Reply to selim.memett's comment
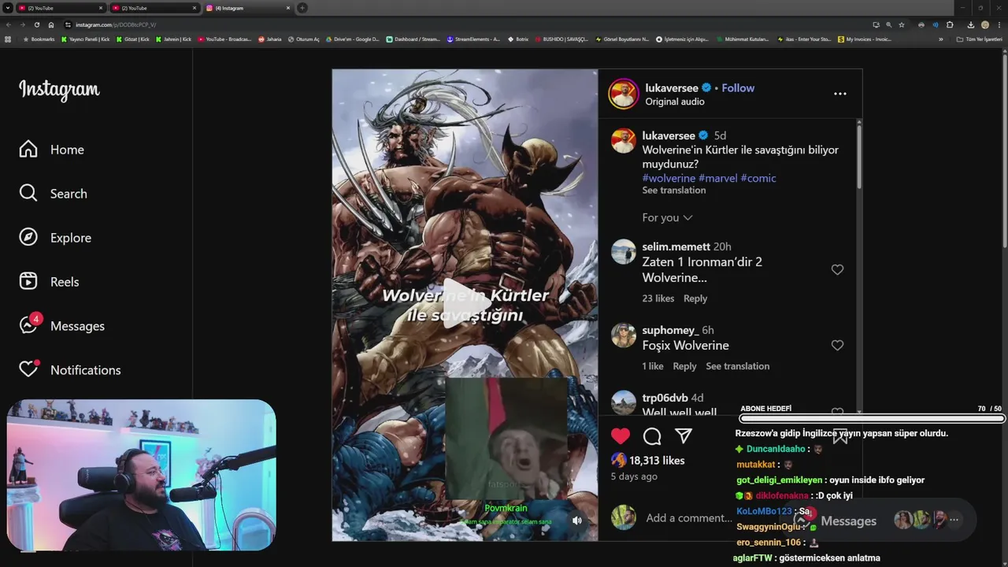 695,298
